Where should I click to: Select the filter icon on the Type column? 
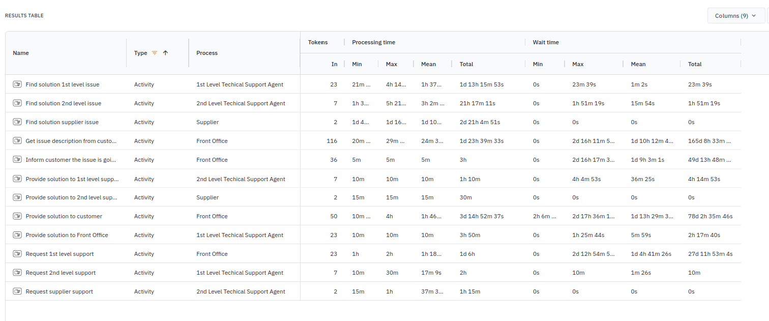(155, 52)
